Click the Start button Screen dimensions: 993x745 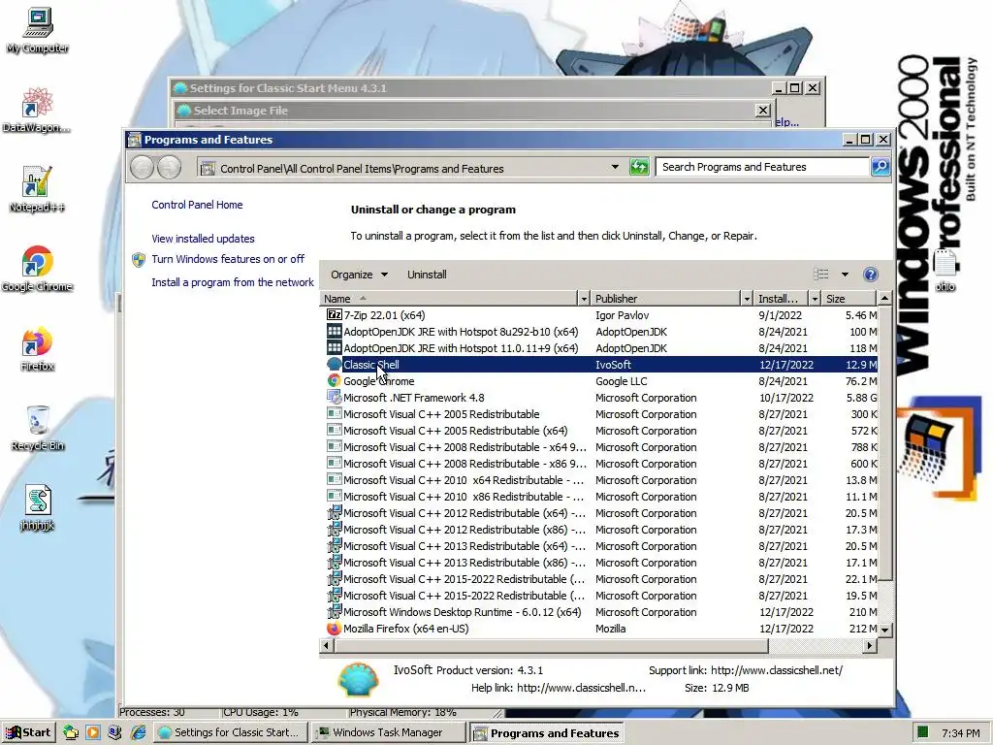[x=28, y=732]
